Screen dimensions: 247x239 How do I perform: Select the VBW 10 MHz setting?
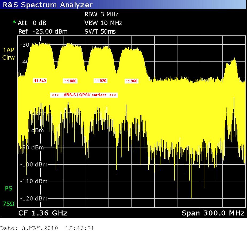[x=103, y=23]
